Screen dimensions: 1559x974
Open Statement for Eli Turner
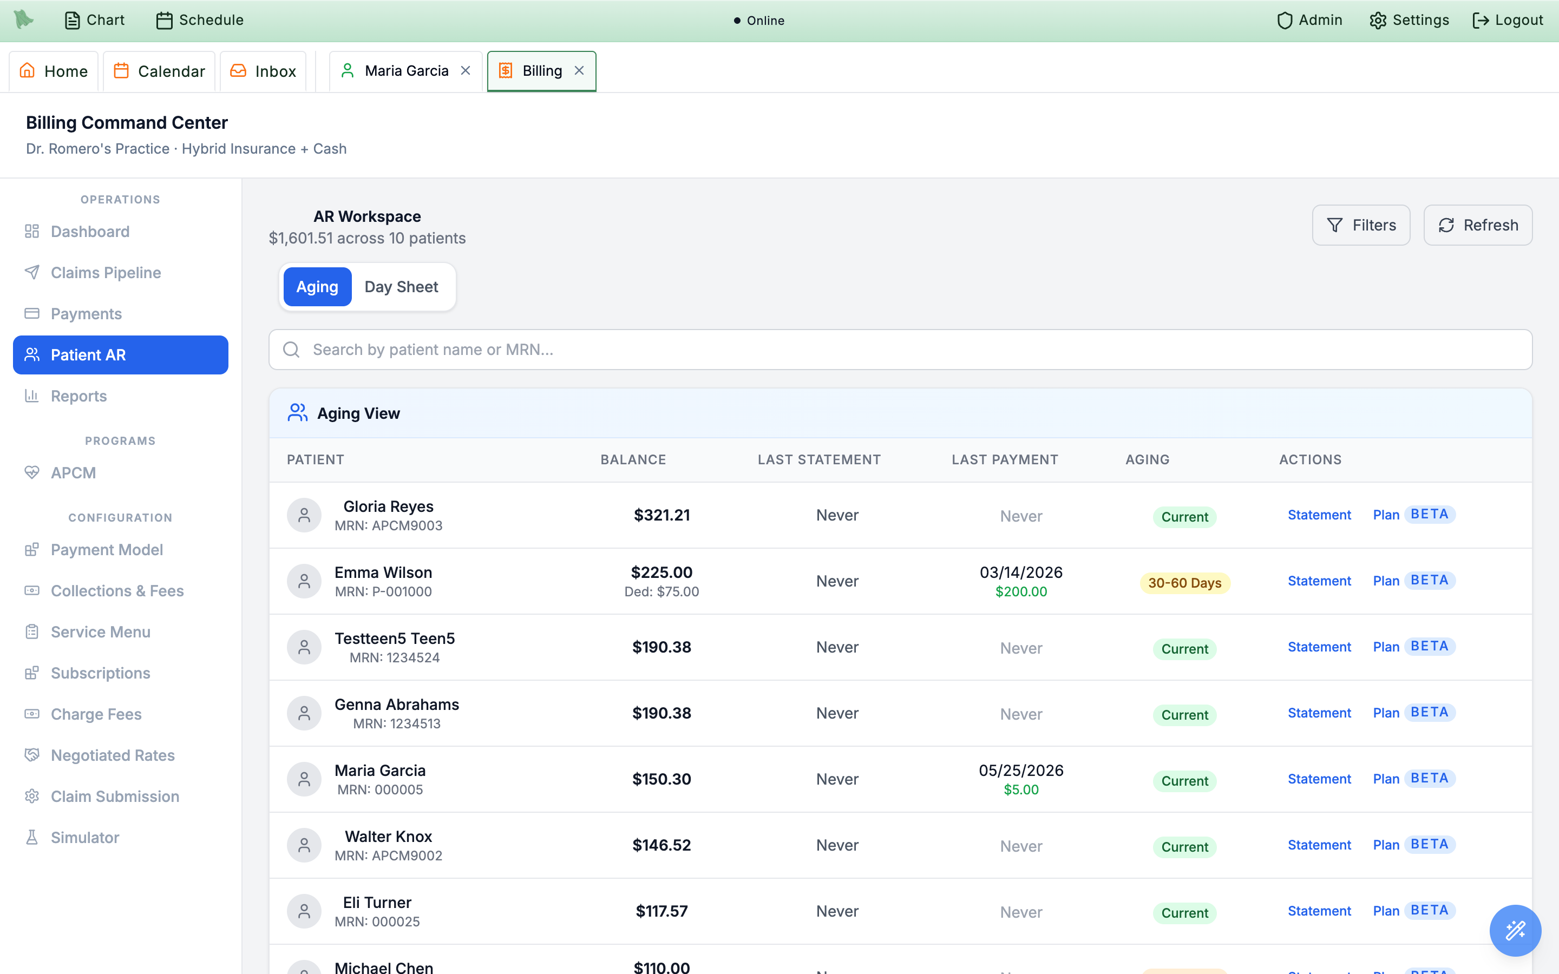pyautogui.click(x=1319, y=911)
